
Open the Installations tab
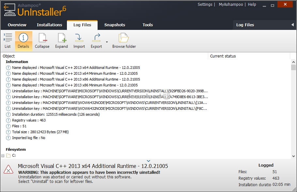(49, 25)
